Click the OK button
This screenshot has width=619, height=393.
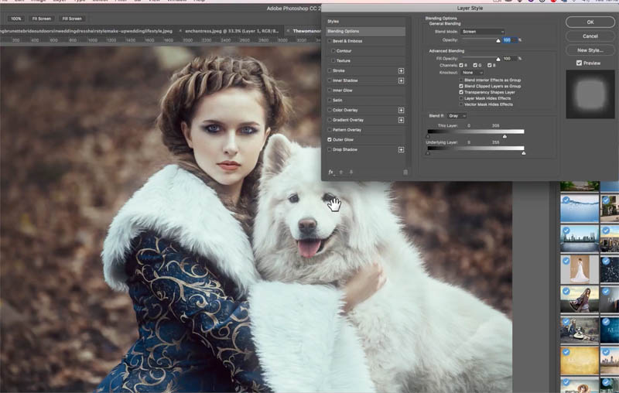pos(590,22)
